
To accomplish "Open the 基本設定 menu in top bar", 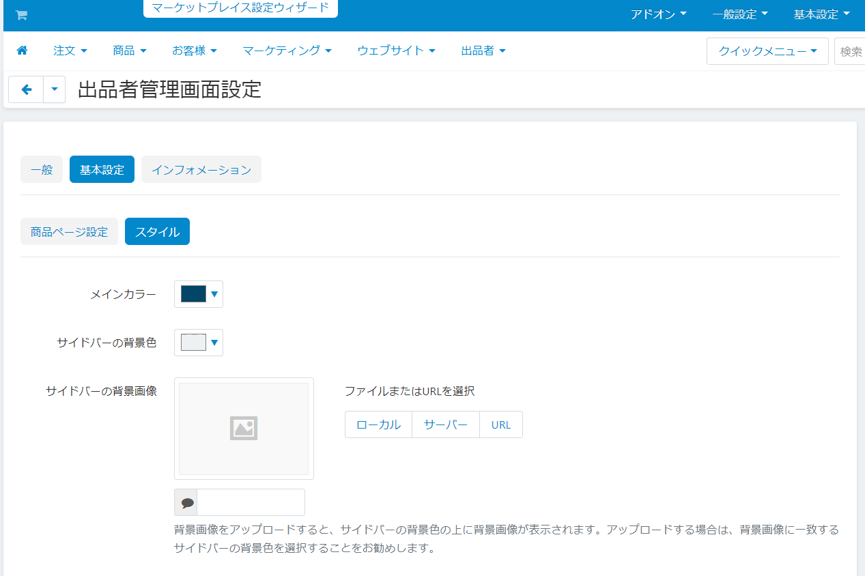I will 821,14.
